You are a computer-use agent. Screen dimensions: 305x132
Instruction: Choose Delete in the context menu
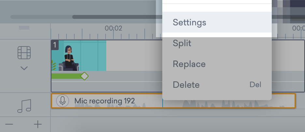[x=186, y=85]
